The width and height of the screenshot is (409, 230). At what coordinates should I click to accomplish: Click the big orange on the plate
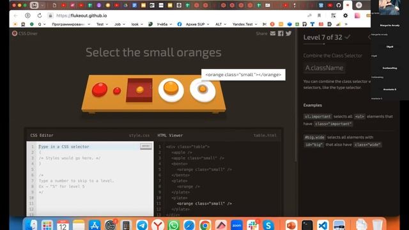pos(171,88)
